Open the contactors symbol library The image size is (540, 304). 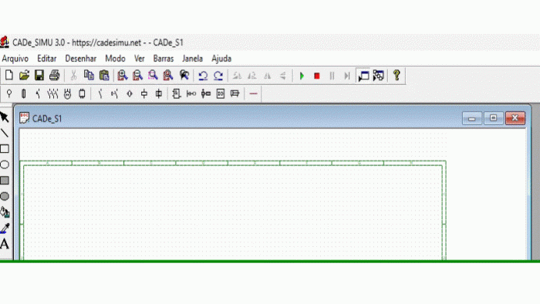pos(52,93)
